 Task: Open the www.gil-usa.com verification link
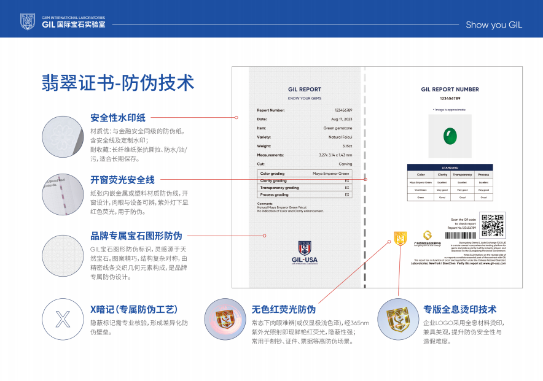(x=494, y=263)
